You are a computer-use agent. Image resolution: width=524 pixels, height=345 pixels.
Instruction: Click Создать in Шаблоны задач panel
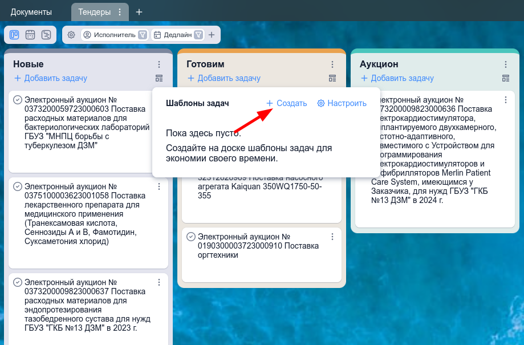pos(289,103)
